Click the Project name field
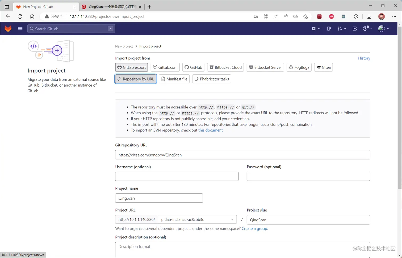Image resolution: width=402 pixels, height=258 pixels. click(x=159, y=198)
